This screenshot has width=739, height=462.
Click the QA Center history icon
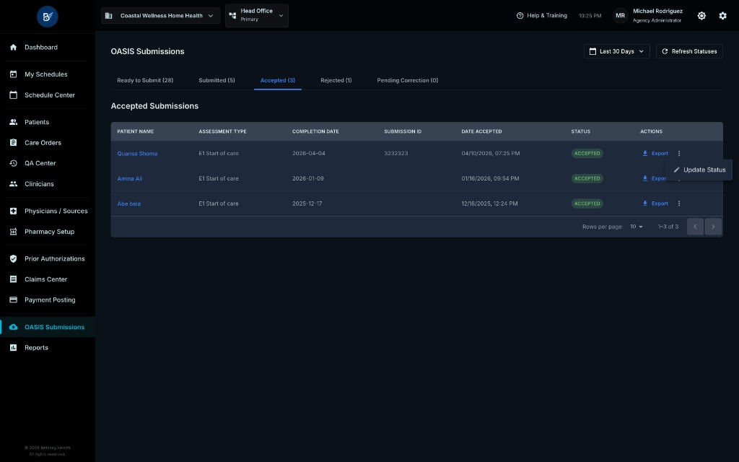point(13,163)
